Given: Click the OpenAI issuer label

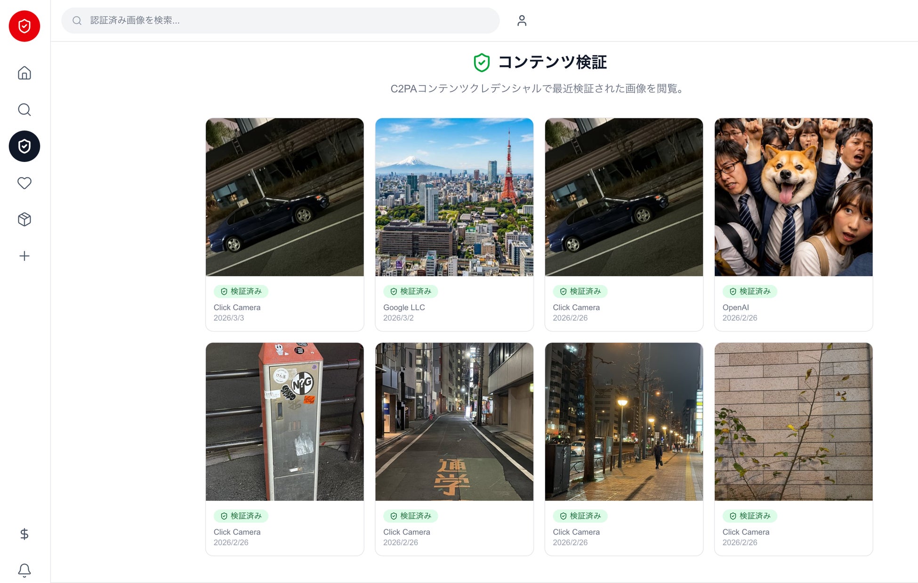Looking at the screenshot, I should coord(735,308).
